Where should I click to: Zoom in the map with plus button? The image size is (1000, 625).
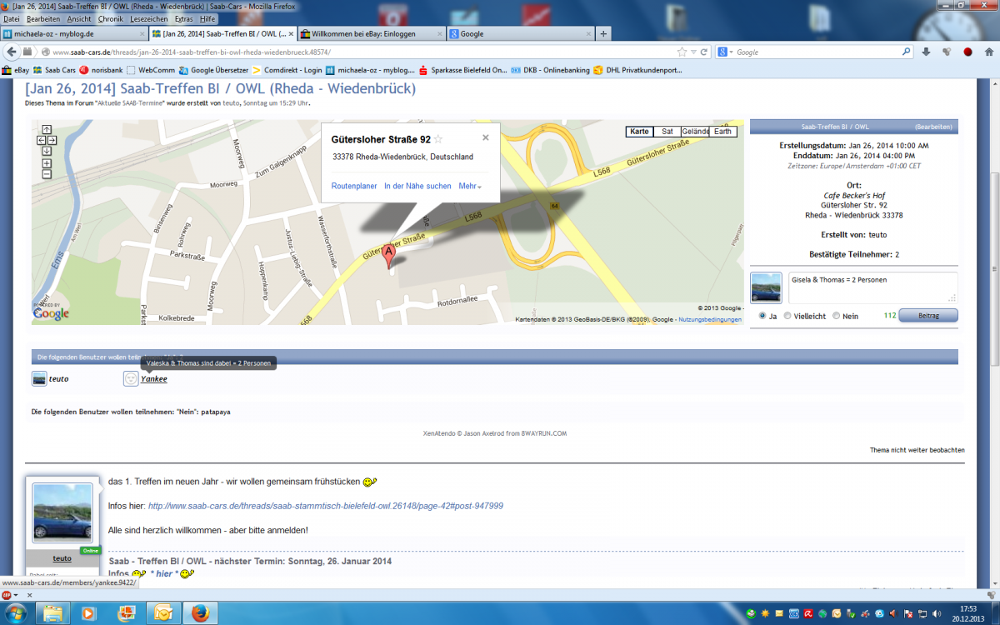click(47, 163)
